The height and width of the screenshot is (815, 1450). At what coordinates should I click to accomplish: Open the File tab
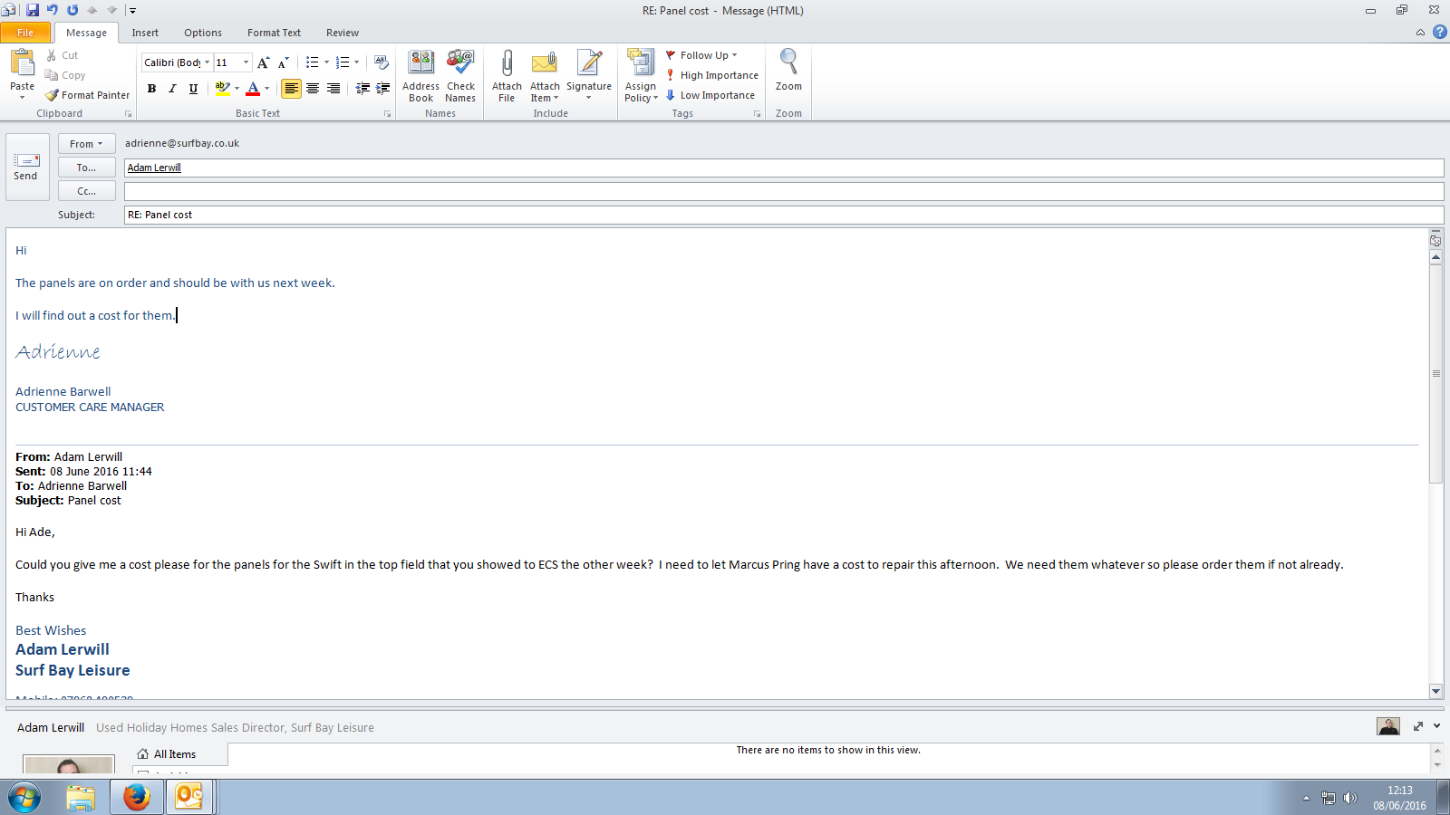coord(25,33)
